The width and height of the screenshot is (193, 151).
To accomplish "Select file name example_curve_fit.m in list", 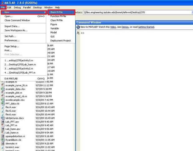I will point(16,85).
